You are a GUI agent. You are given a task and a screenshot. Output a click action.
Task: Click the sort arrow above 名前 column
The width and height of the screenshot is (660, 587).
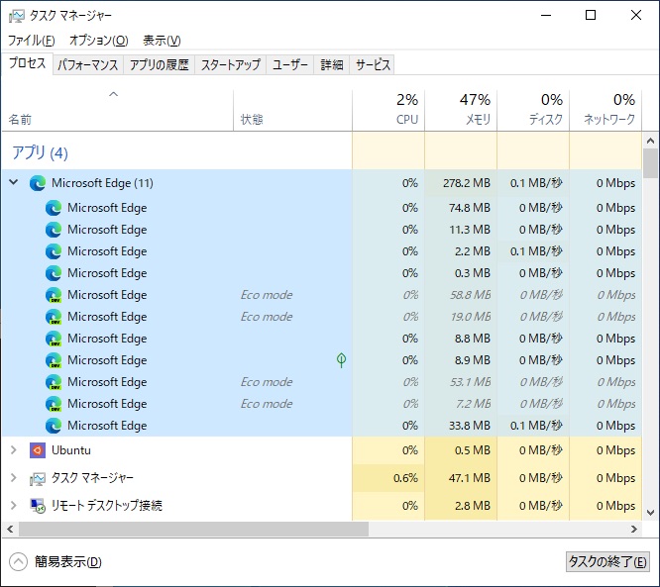(114, 94)
